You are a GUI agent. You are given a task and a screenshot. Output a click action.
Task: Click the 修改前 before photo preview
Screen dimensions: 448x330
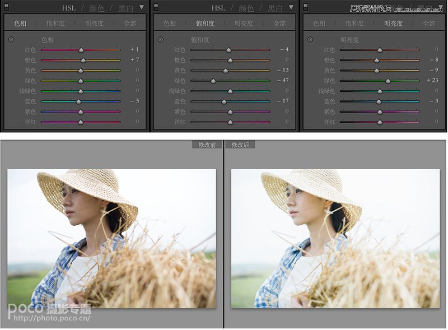tap(111, 238)
